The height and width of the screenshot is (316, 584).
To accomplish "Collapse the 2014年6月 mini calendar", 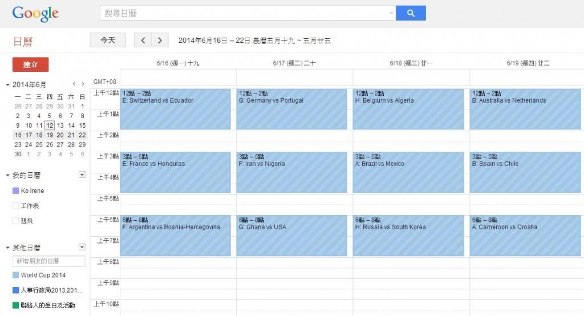I will coord(8,84).
